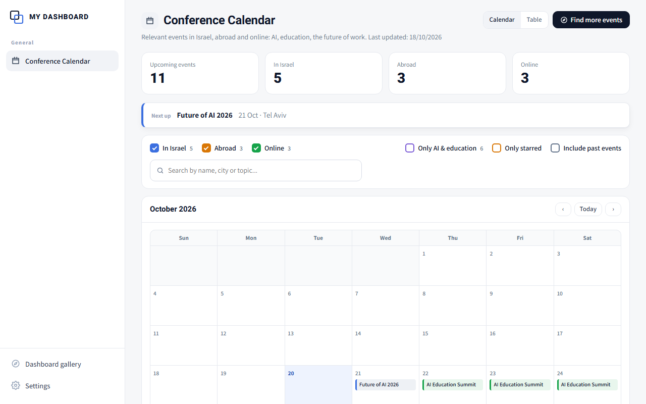Click the MY DASHBOARD title text

coord(59,17)
